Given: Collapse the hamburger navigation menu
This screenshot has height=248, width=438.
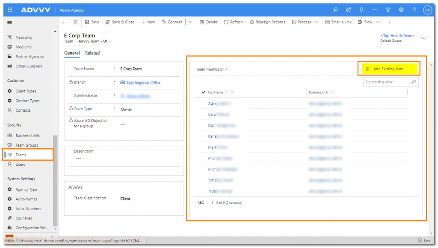Looking at the screenshot, I should click(x=10, y=22).
